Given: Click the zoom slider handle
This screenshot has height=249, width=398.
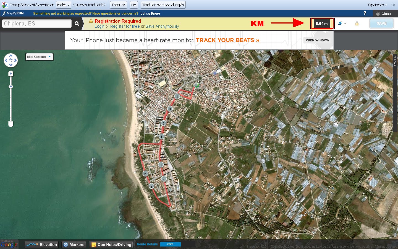Looking at the screenshot, I should click(11, 87).
